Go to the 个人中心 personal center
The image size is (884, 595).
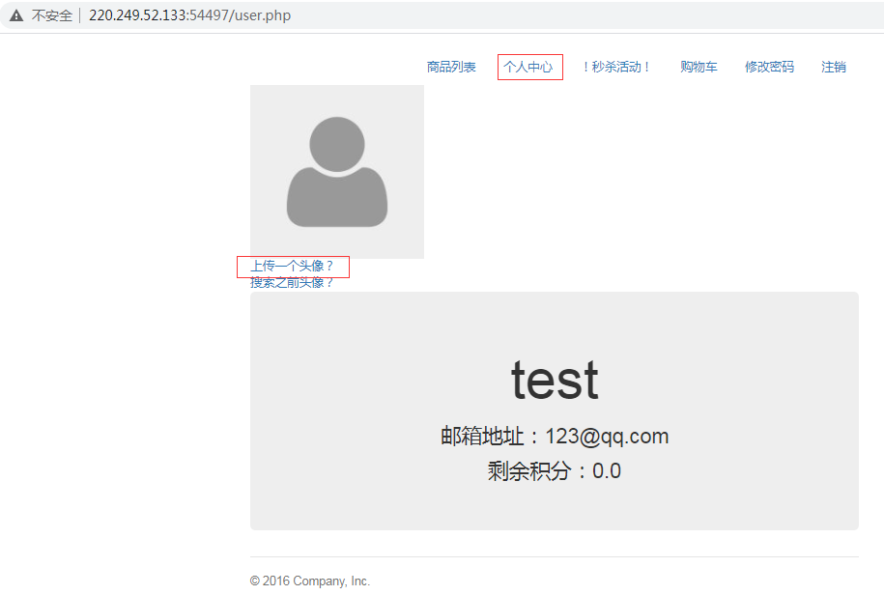point(528,67)
